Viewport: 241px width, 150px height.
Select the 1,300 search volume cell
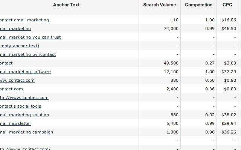[x=172, y=132]
